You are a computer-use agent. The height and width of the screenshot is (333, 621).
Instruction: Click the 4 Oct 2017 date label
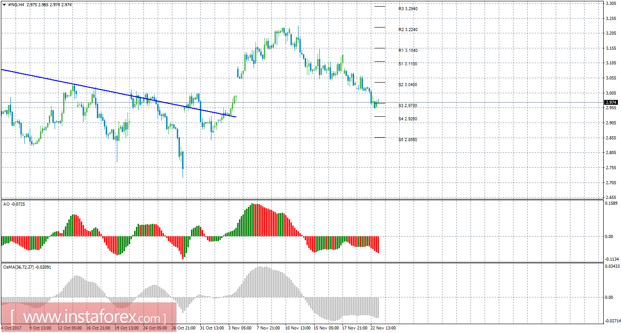(11, 328)
